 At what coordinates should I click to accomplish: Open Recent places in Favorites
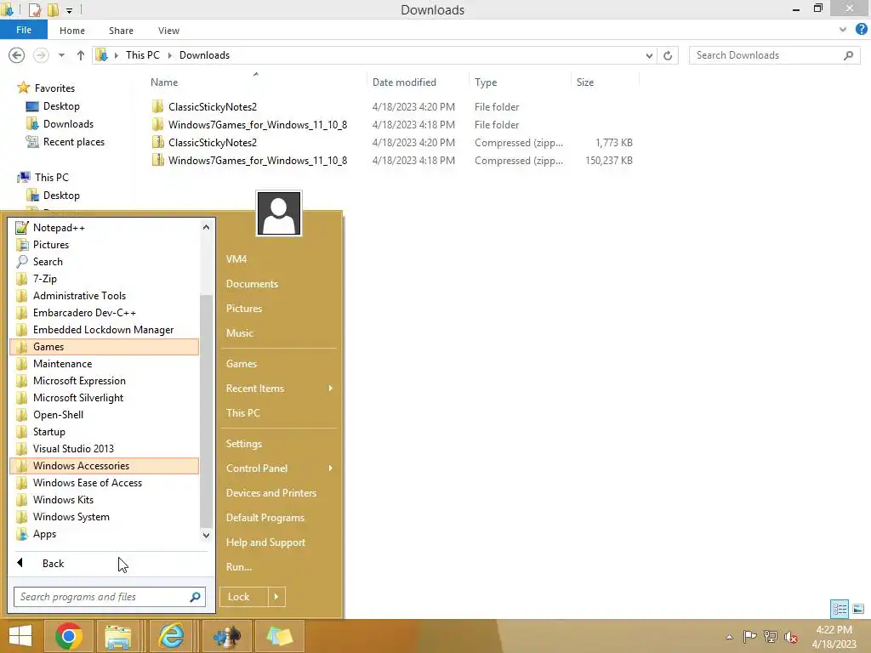click(x=74, y=142)
